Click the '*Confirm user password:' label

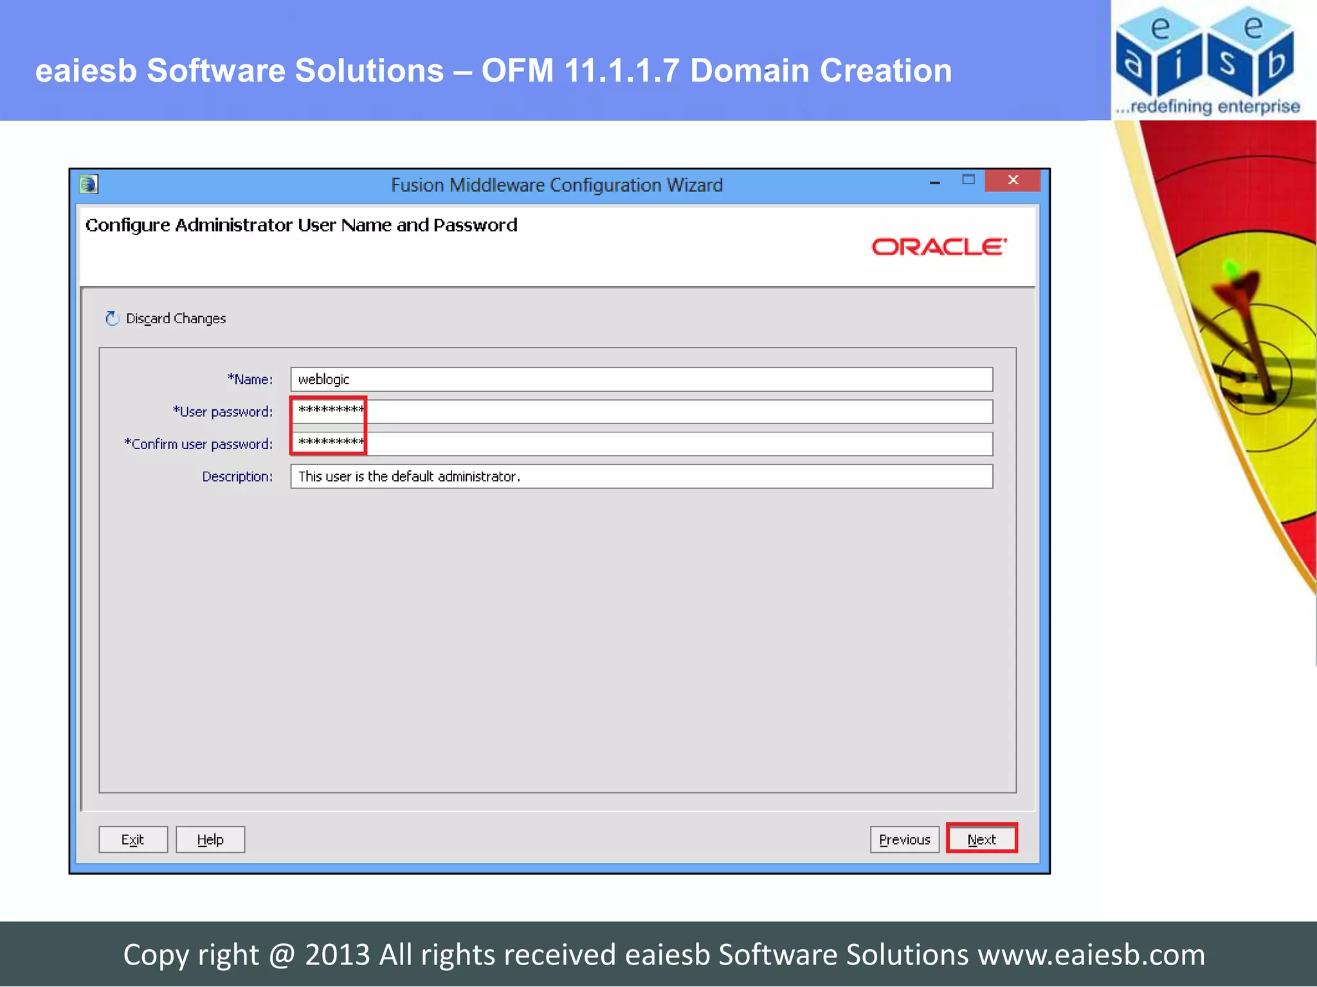pos(199,444)
